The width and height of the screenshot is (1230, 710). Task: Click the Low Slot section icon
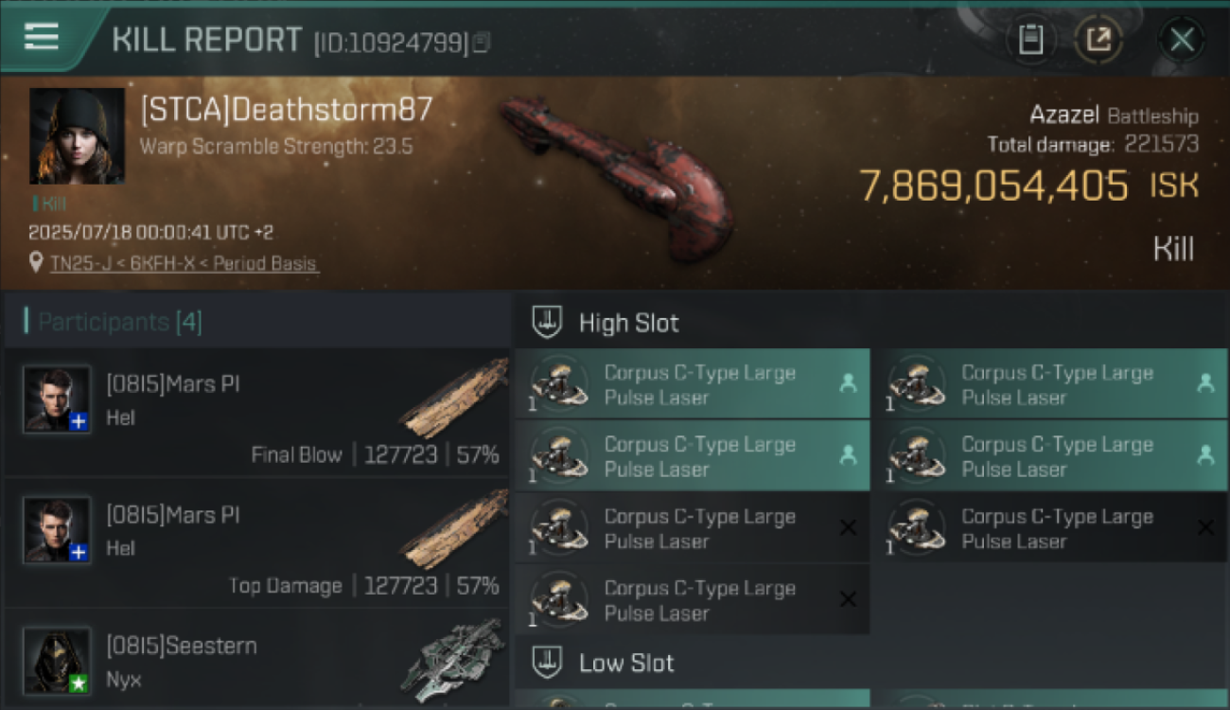(x=547, y=663)
